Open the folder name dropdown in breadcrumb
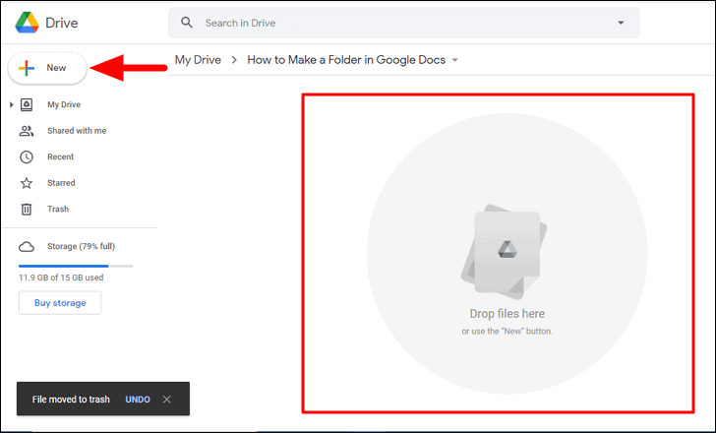This screenshot has width=716, height=433. pos(454,60)
